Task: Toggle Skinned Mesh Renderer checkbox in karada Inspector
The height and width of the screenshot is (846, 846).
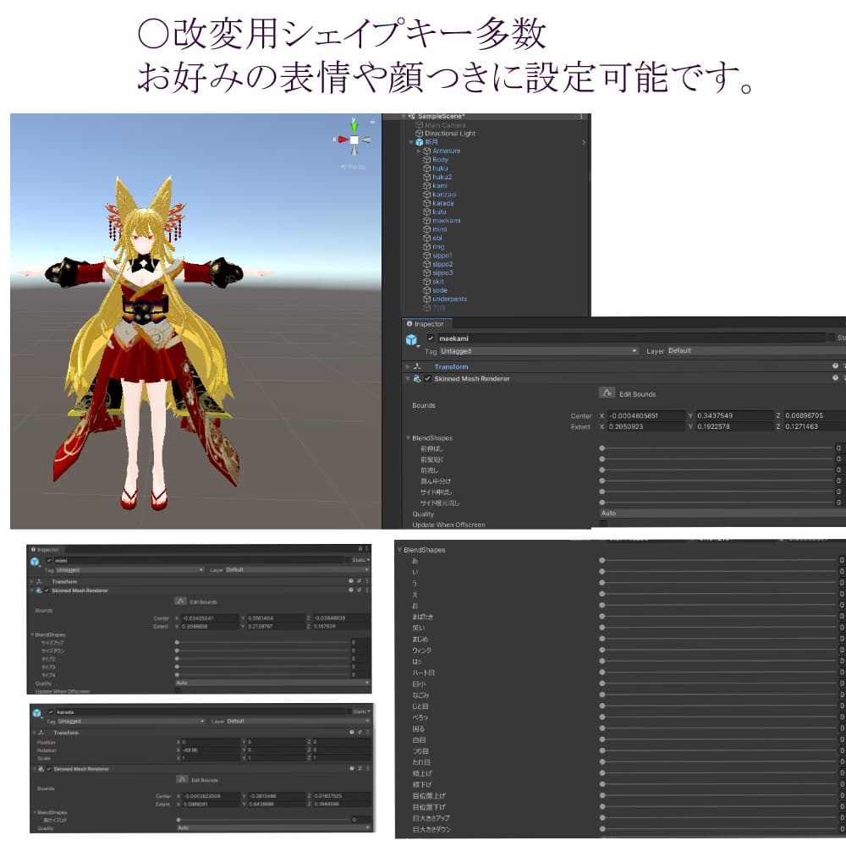Action: tap(49, 769)
